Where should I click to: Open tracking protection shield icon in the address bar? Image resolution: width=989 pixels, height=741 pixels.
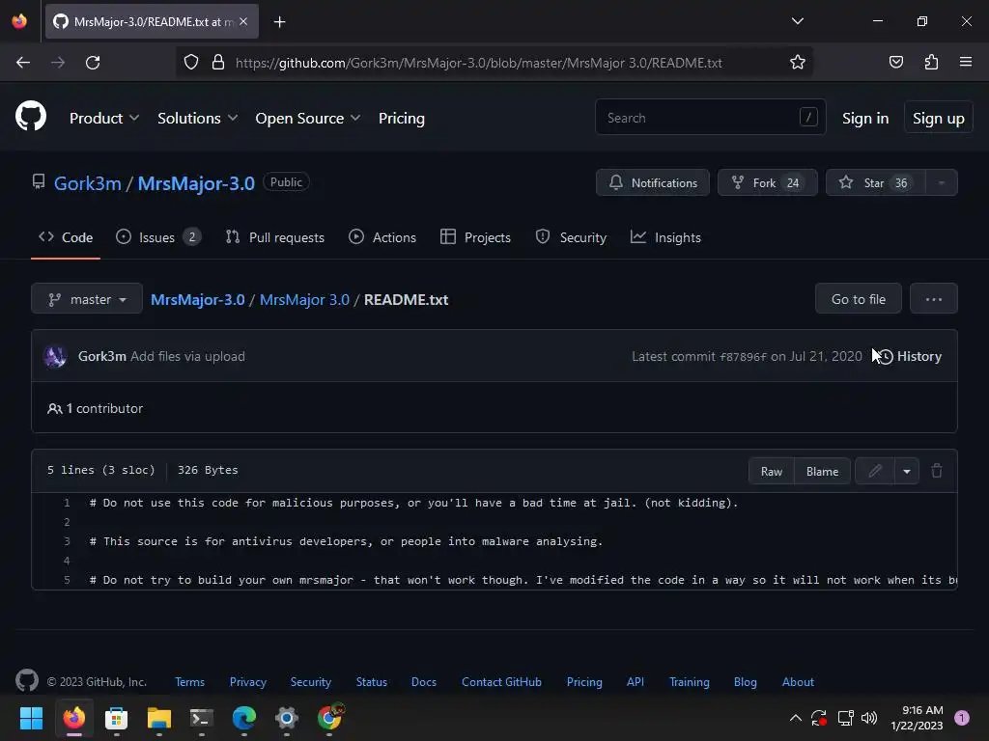191,63
